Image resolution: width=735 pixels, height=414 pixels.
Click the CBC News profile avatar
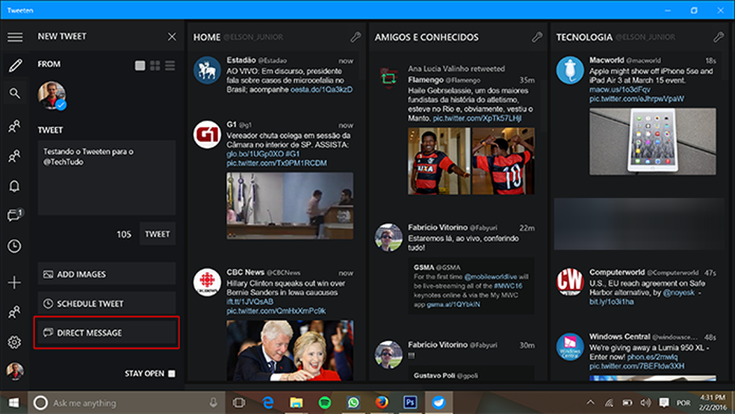[207, 282]
